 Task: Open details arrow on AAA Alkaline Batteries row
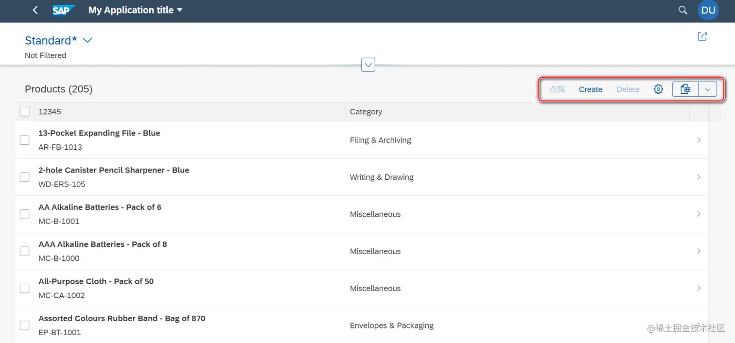pyautogui.click(x=699, y=251)
